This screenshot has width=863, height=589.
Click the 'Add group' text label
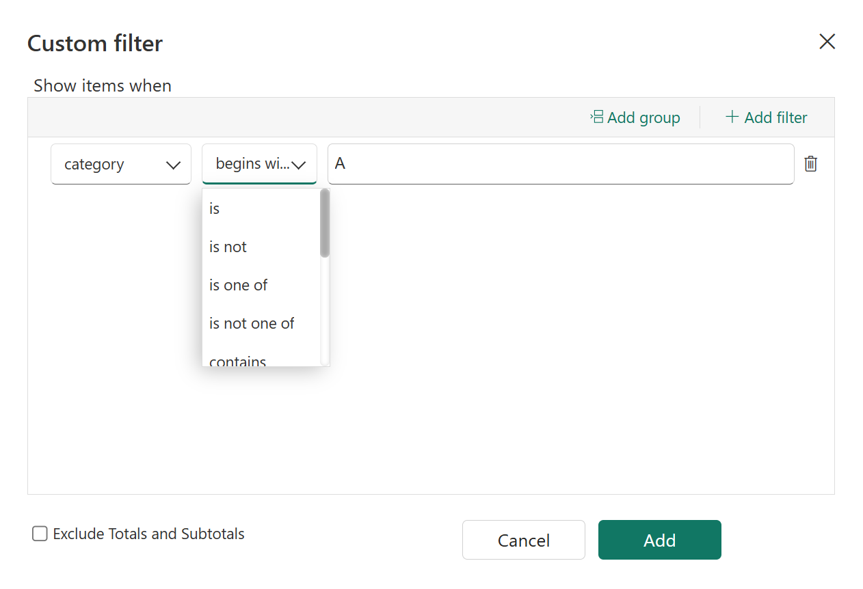[x=643, y=118]
